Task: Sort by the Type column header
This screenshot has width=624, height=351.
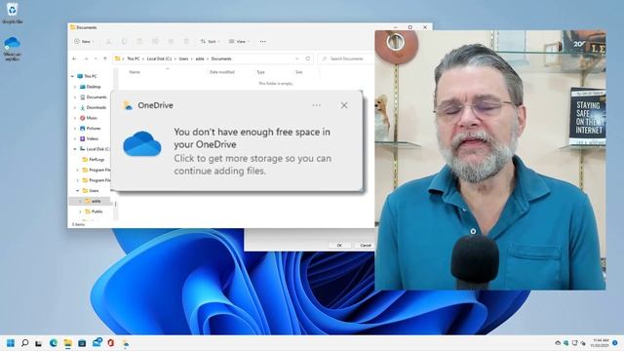Action: click(260, 72)
